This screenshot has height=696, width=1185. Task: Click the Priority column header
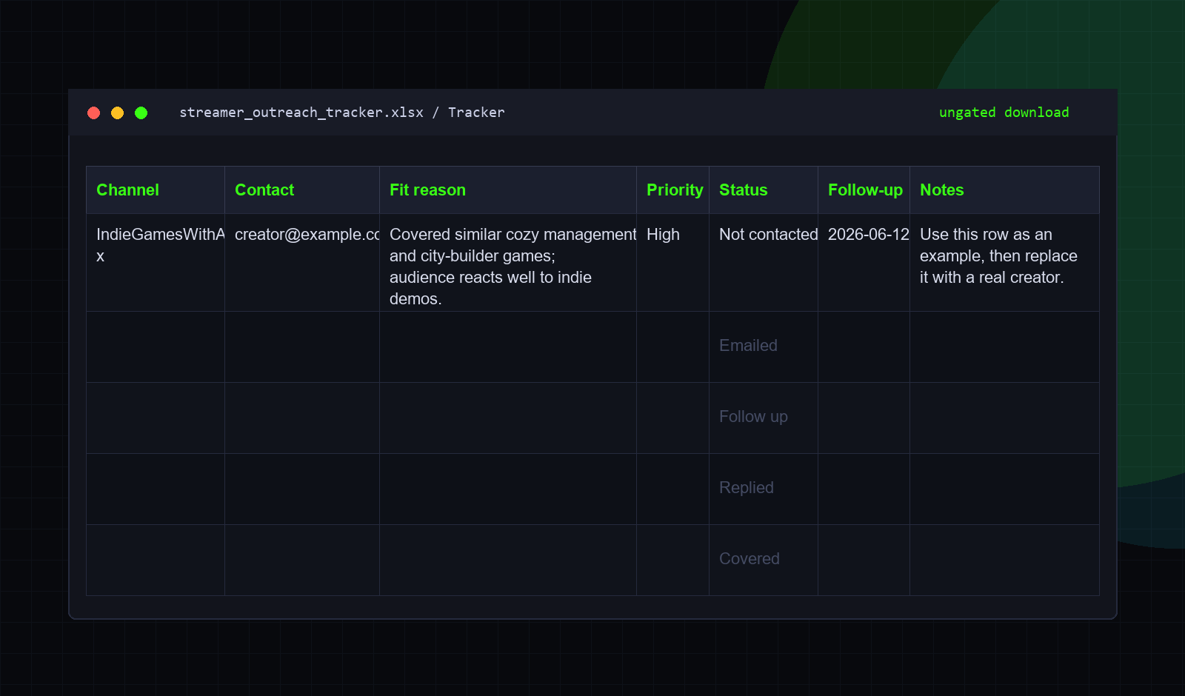click(673, 190)
